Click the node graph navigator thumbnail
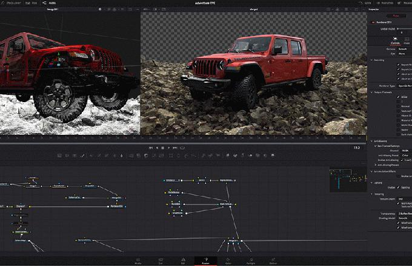412x266 pixels. tap(347, 180)
